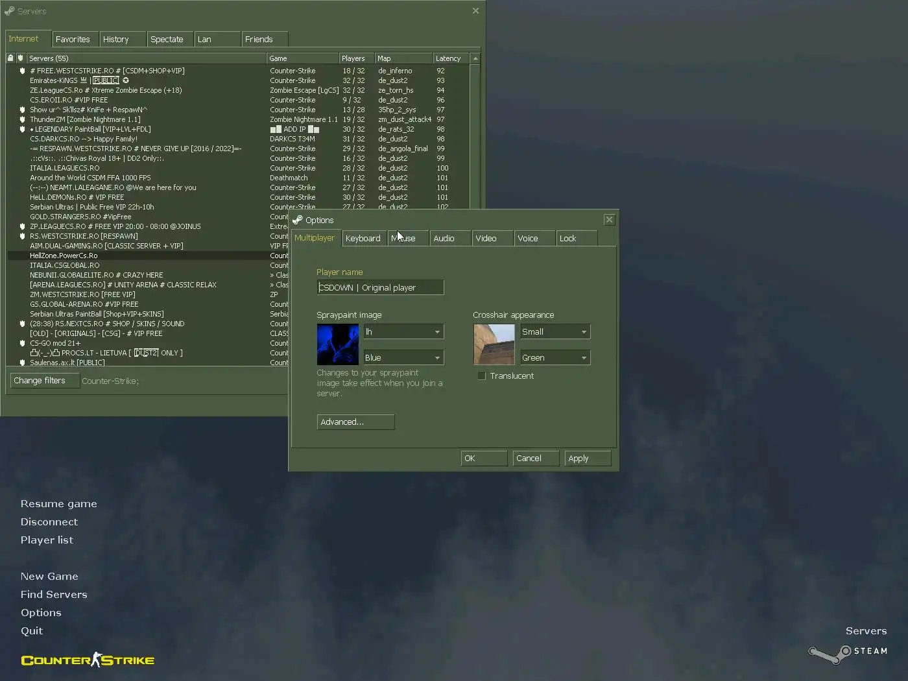The image size is (908, 681).
Task: Click the spraypaint image preview
Action: 337,344
